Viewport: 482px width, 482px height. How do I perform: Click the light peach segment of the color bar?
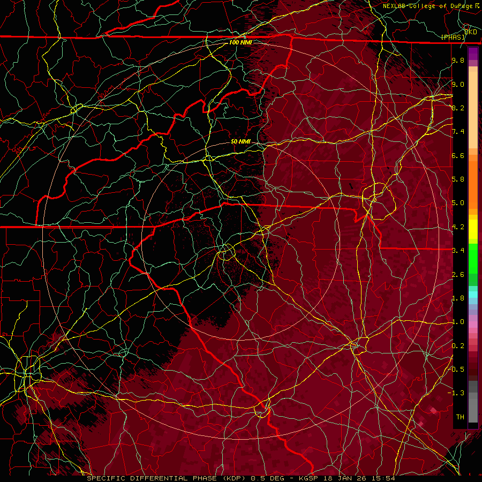point(473,111)
